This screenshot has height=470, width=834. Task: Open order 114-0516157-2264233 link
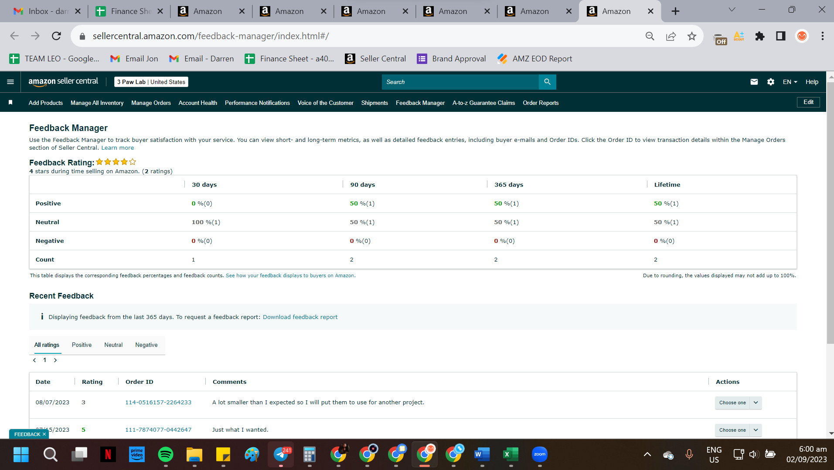pos(158,403)
